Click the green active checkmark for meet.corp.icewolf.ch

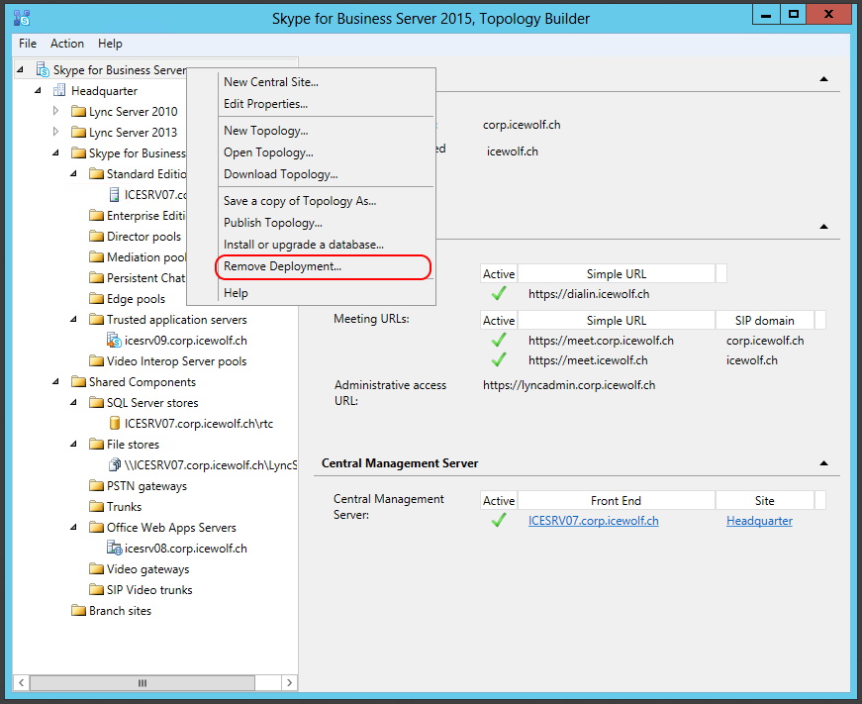point(499,341)
